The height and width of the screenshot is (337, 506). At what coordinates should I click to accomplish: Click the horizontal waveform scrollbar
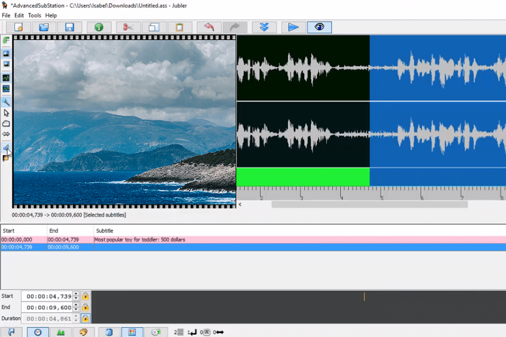[x=369, y=204]
